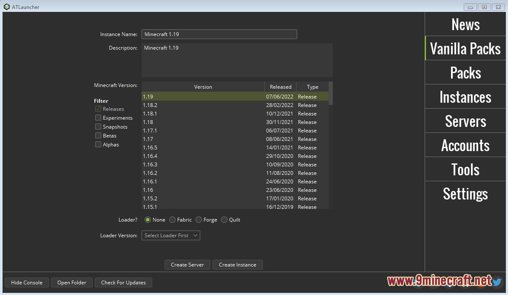
Task: Switch to the Accounts tab
Action: click(x=465, y=145)
